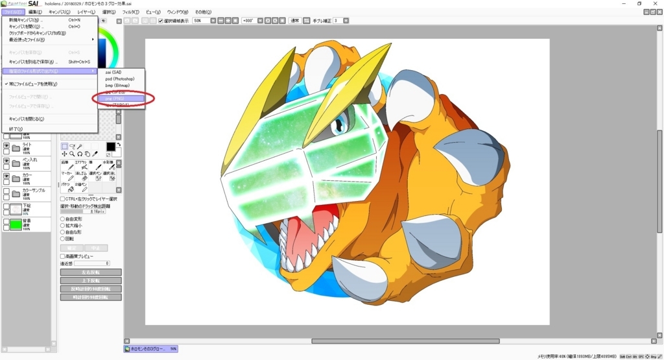Screen dimensions: 664x360
Task: Select the eyedropper color picker tool
Action: (x=95, y=154)
